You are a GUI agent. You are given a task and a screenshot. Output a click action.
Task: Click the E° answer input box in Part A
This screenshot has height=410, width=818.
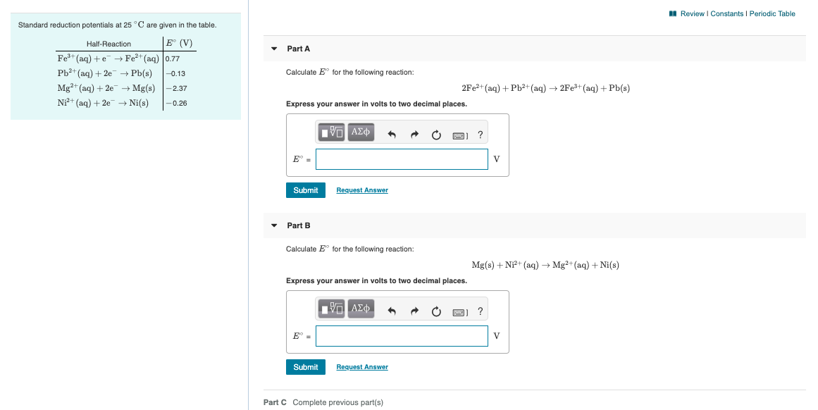tap(402, 159)
